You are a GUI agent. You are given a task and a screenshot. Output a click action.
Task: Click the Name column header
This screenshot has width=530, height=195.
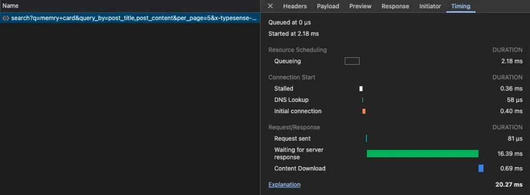[10, 6]
